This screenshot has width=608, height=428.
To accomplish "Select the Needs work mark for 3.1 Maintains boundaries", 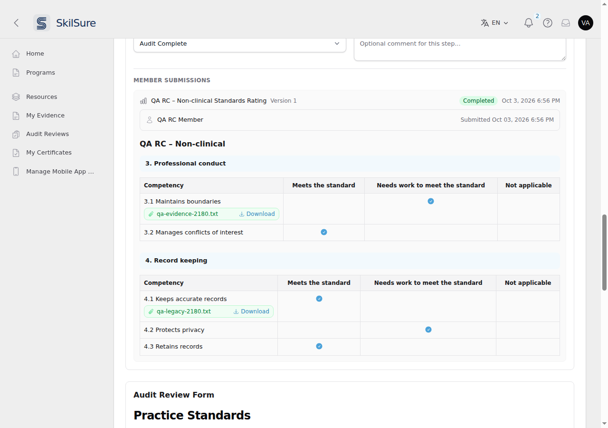I will pos(431,201).
